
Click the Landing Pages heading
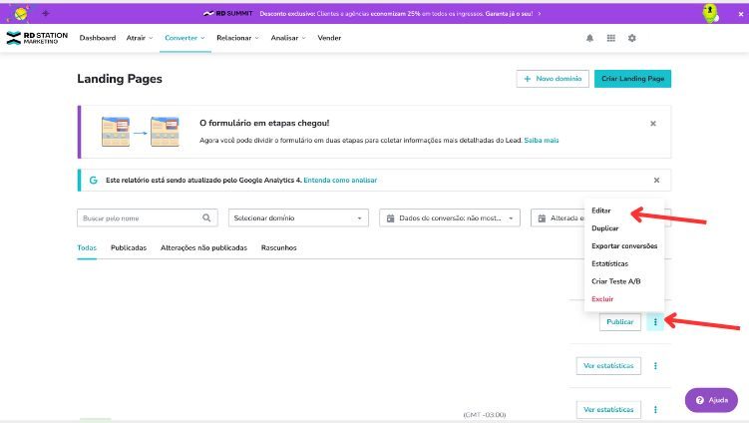tap(120, 79)
